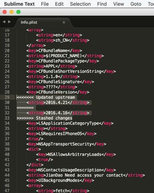Image resolution: width=154 pixels, height=193 pixels.
Task: Click the zh_CN string value
Action: [x=62, y=40]
